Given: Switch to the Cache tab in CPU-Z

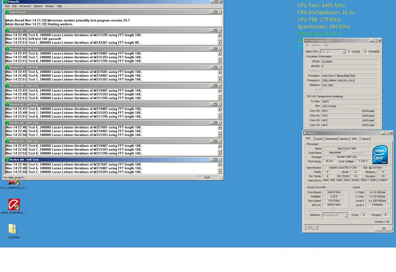Looking at the screenshot, I should 319,139.
